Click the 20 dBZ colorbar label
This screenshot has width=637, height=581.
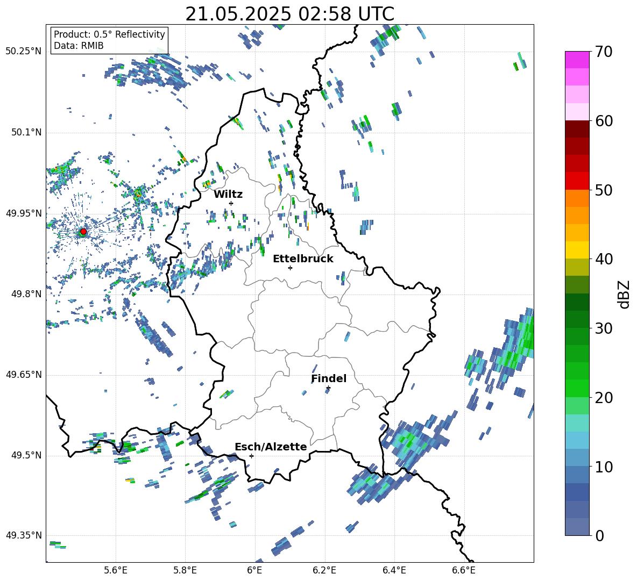tap(604, 398)
